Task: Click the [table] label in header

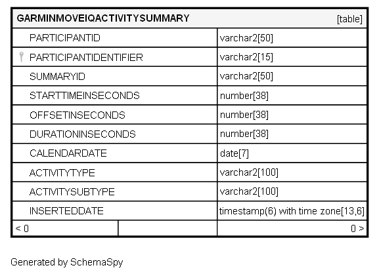Action: 349,19
